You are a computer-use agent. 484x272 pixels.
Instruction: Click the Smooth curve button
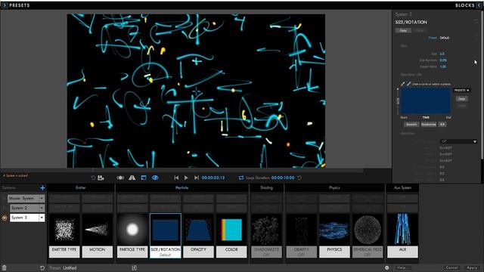411,124
